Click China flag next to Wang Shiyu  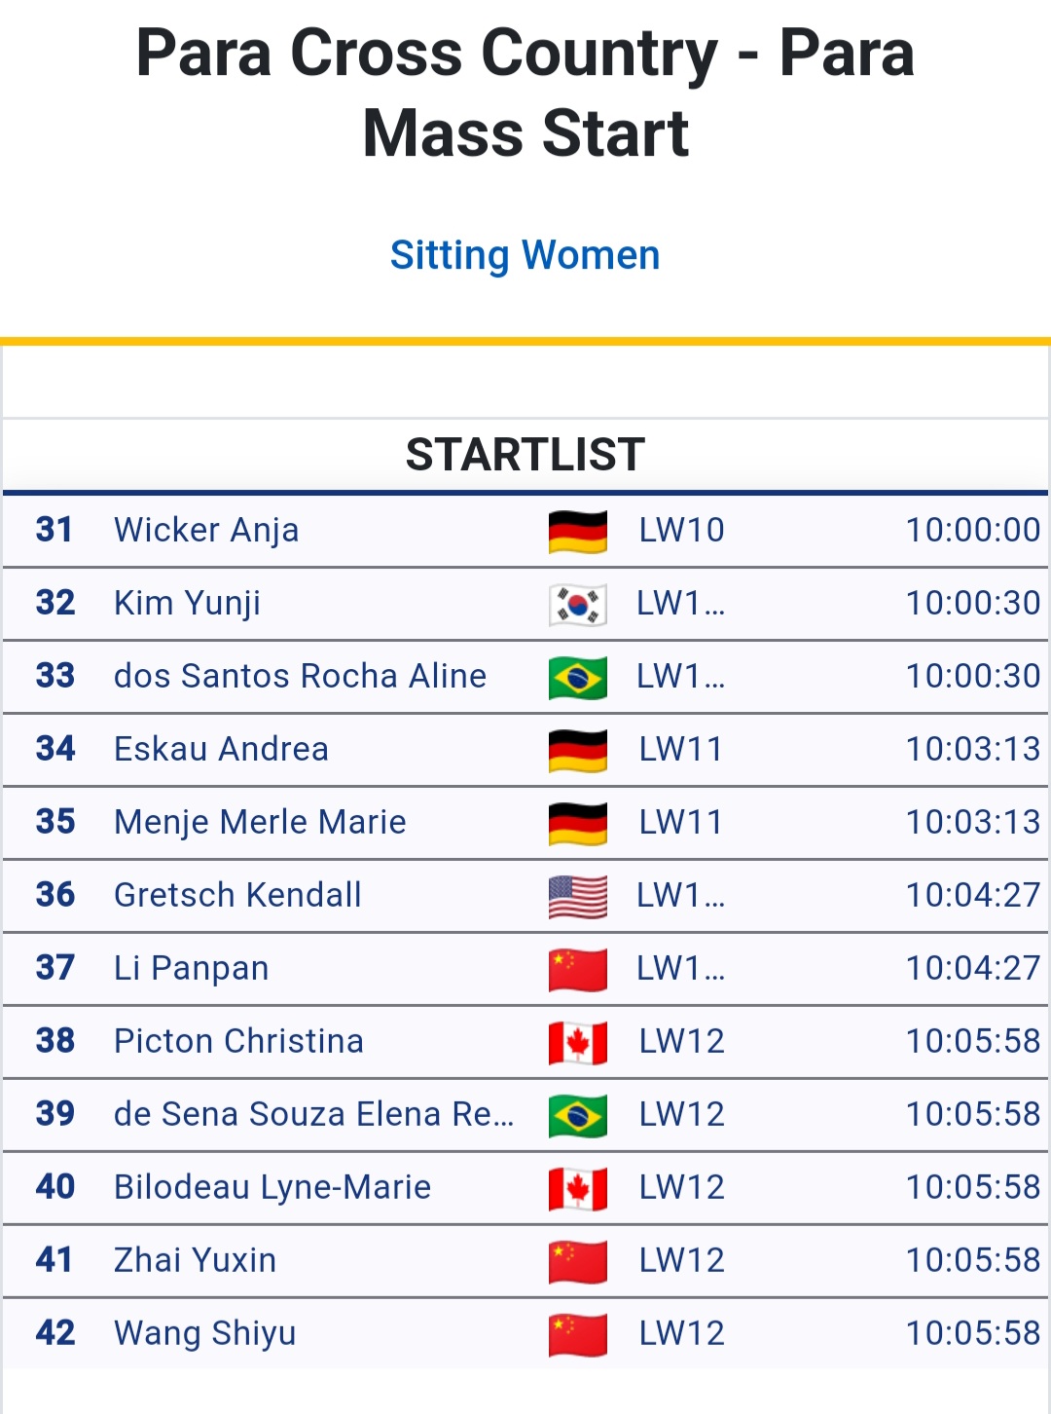[x=578, y=1335]
